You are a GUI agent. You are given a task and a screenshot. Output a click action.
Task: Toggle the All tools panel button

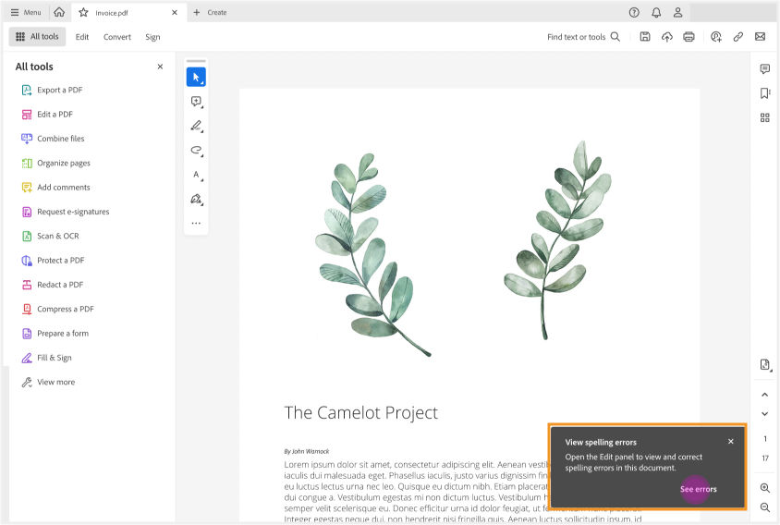37,37
